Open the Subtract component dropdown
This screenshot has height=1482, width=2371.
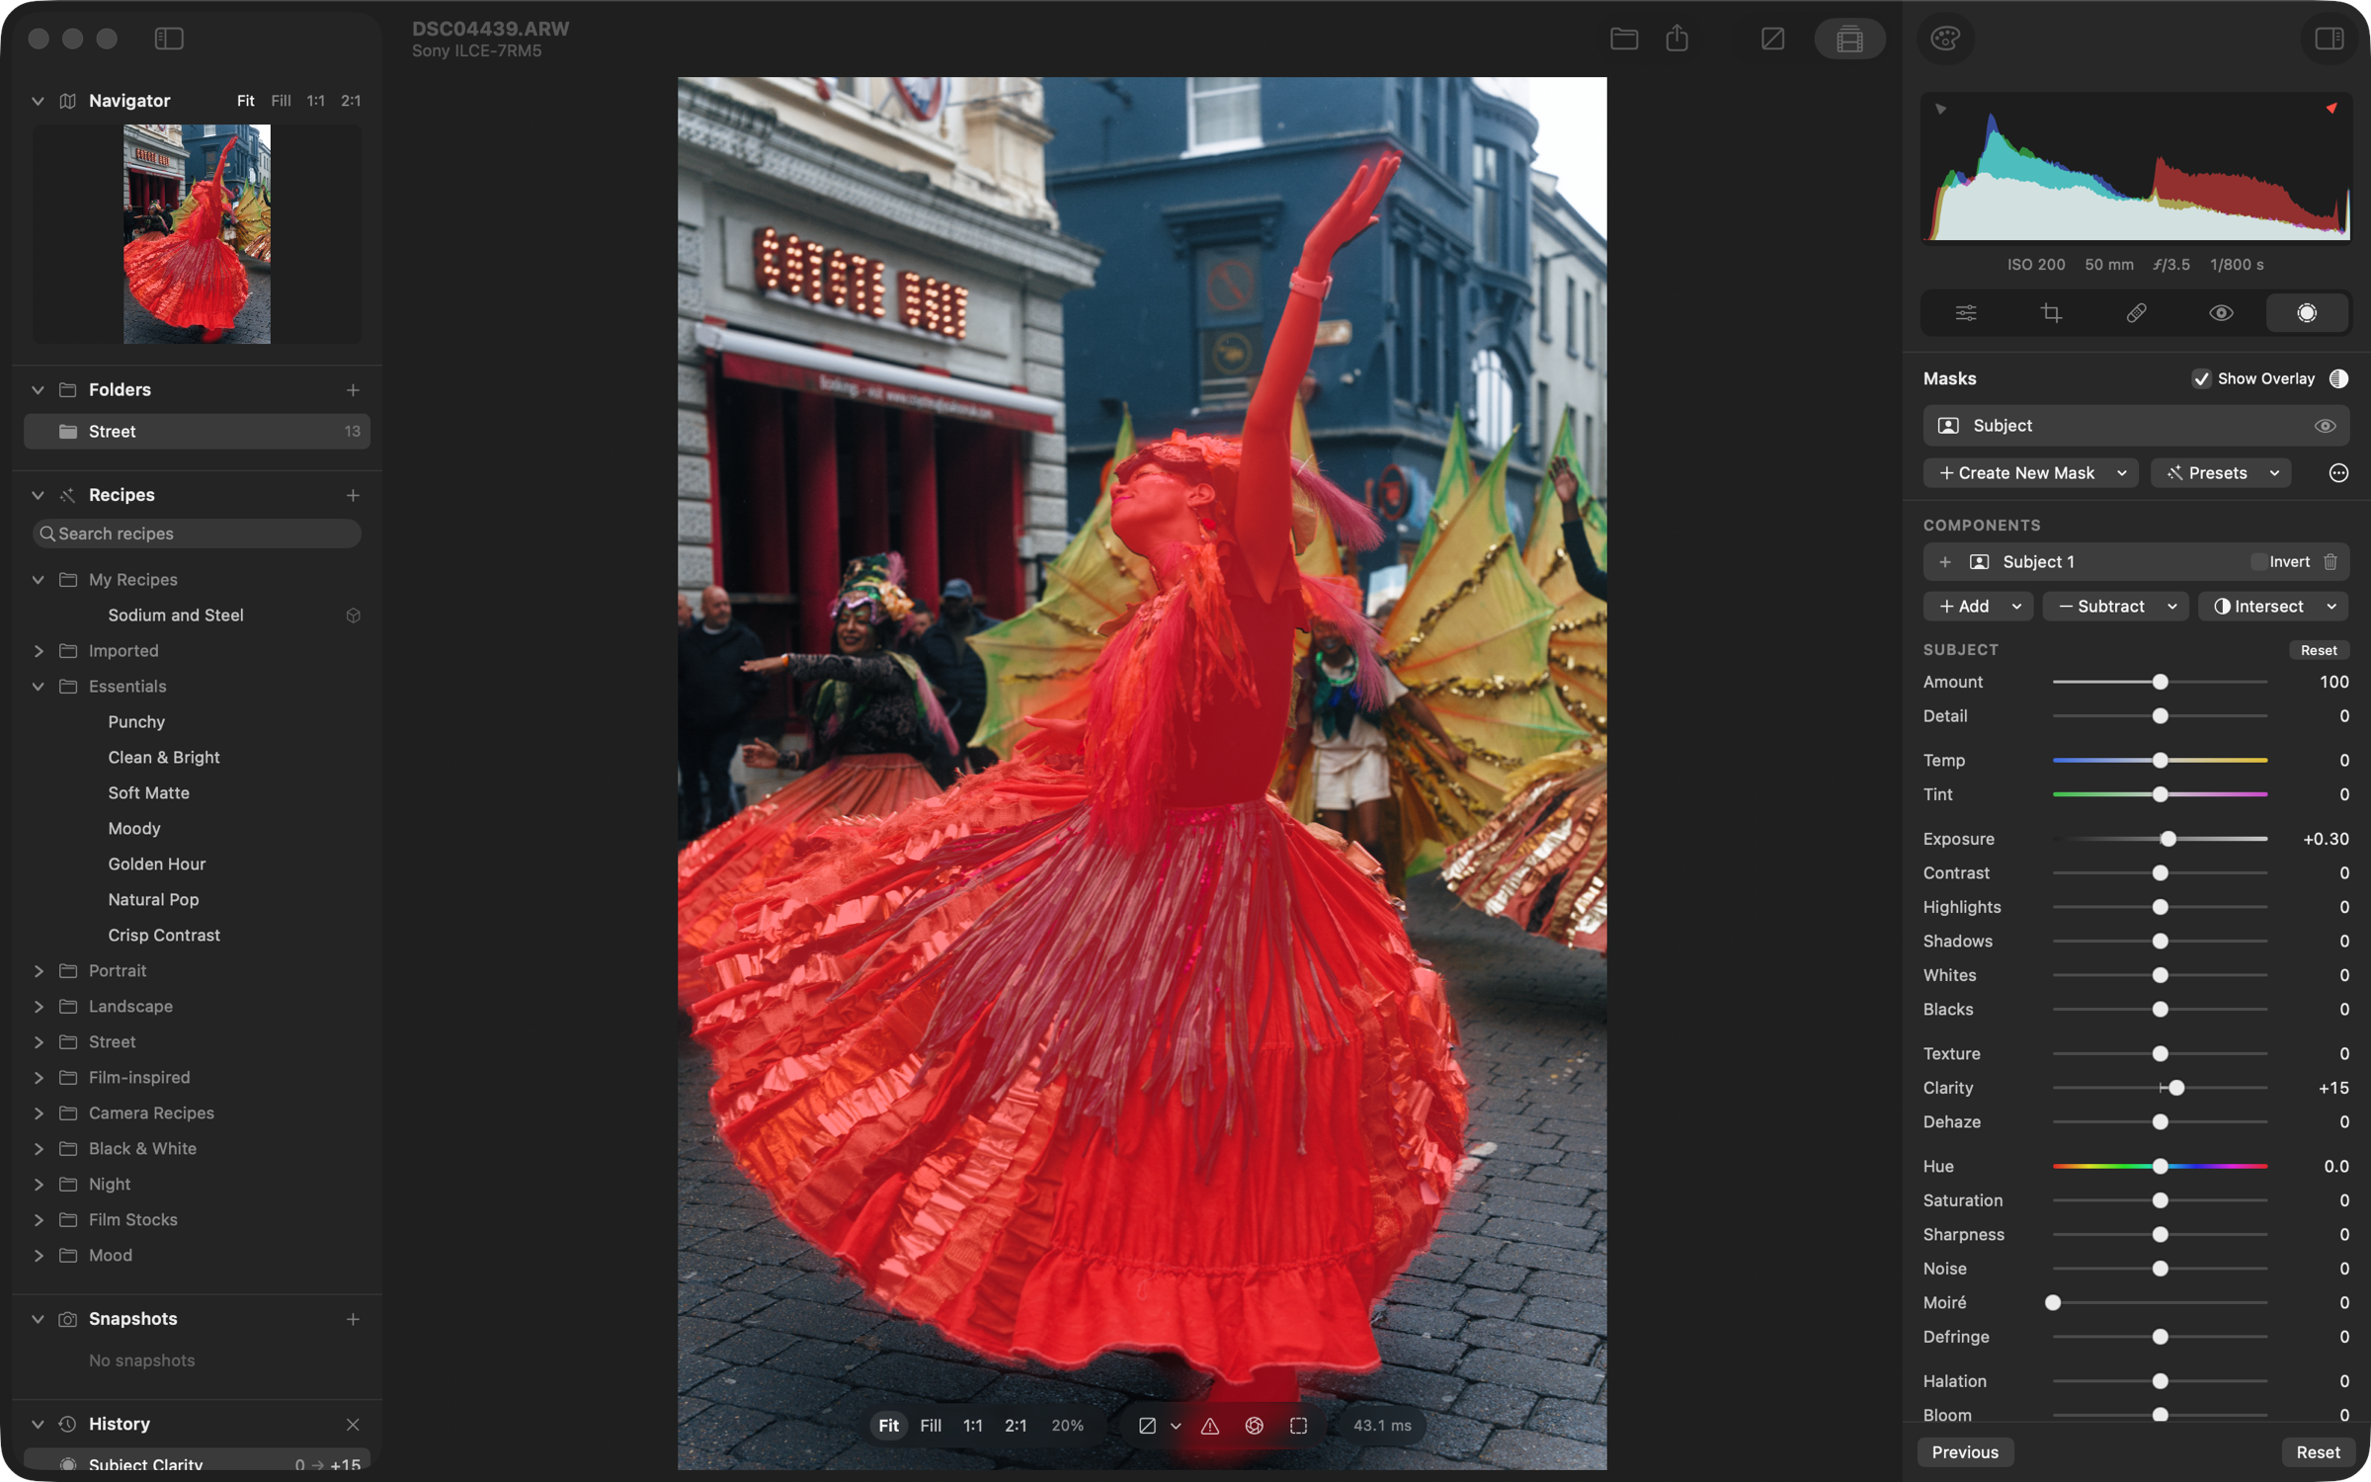(x=2115, y=607)
